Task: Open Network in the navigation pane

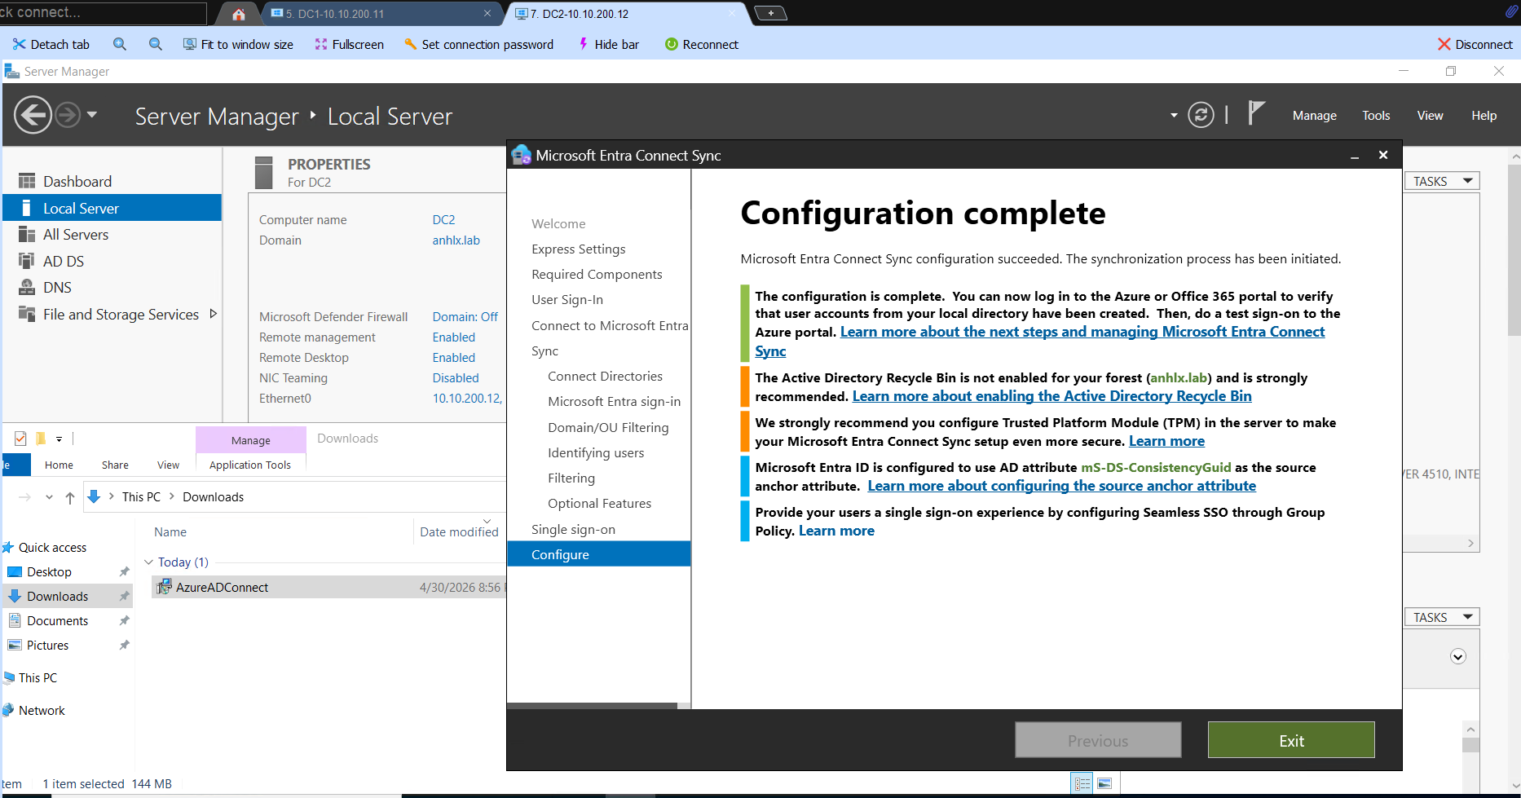Action: (x=42, y=711)
